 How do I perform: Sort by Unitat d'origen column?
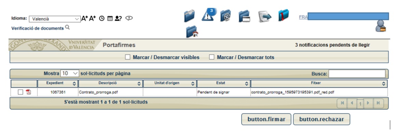(170, 83)
